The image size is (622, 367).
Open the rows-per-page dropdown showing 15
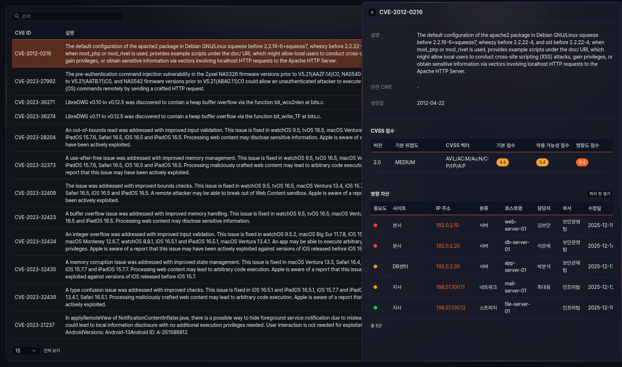pyautogui.click(x=26, y=351)
